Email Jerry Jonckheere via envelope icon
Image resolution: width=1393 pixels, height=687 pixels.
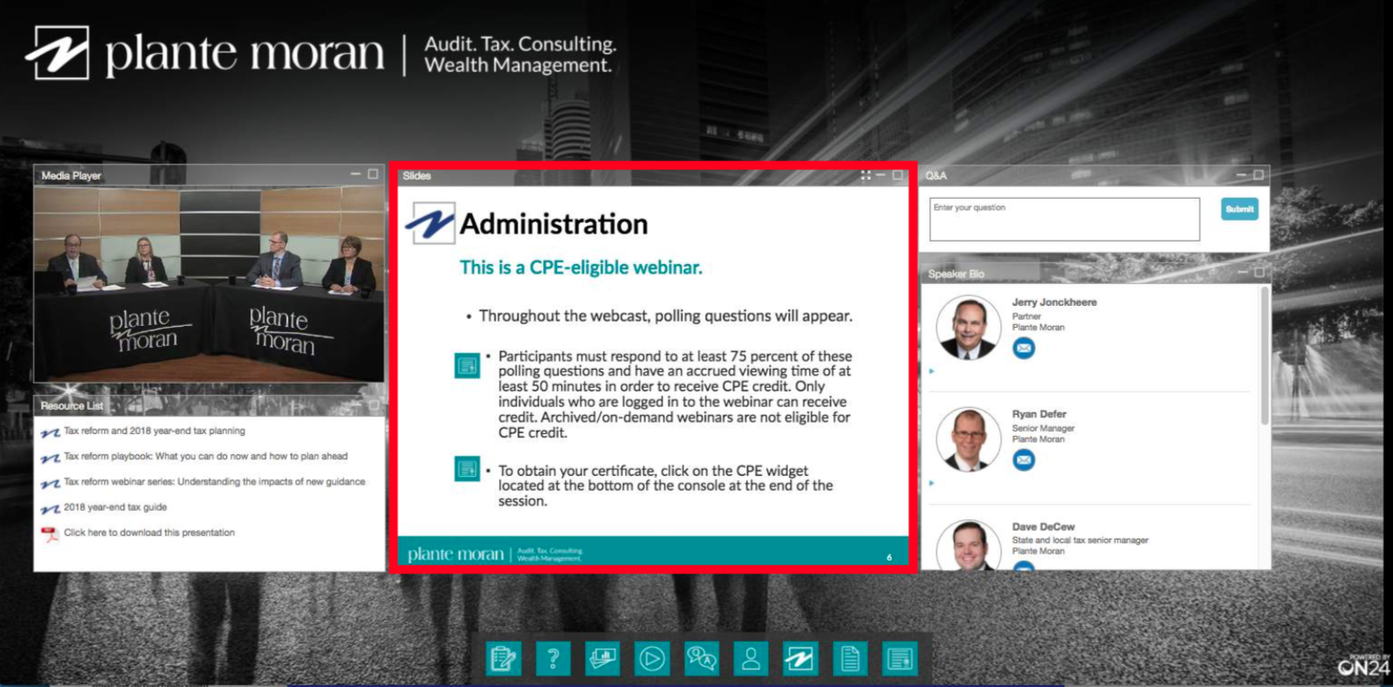[1024, 348]
